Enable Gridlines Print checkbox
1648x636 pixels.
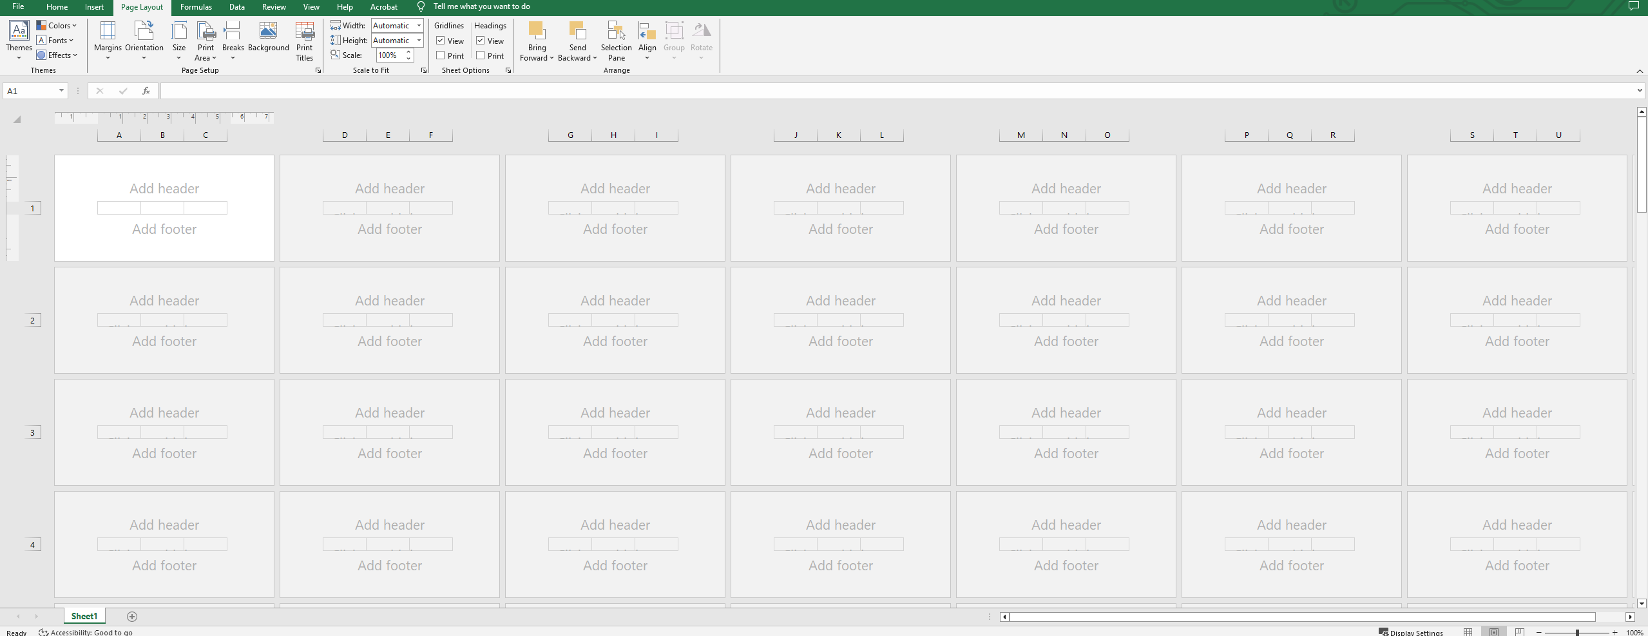(441, 55)
